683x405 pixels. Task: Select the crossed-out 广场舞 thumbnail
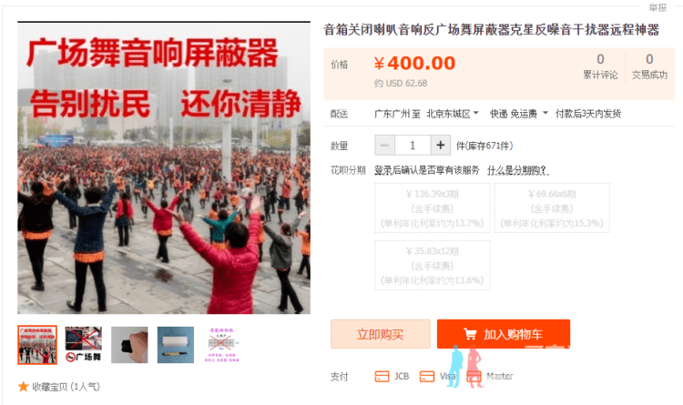(83, 344)
